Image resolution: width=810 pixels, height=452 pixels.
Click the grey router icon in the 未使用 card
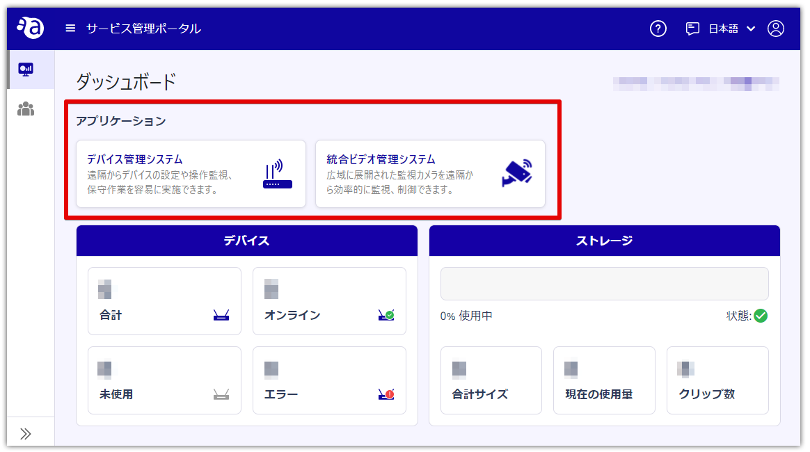pyautogui.click(x=221, y=395)
